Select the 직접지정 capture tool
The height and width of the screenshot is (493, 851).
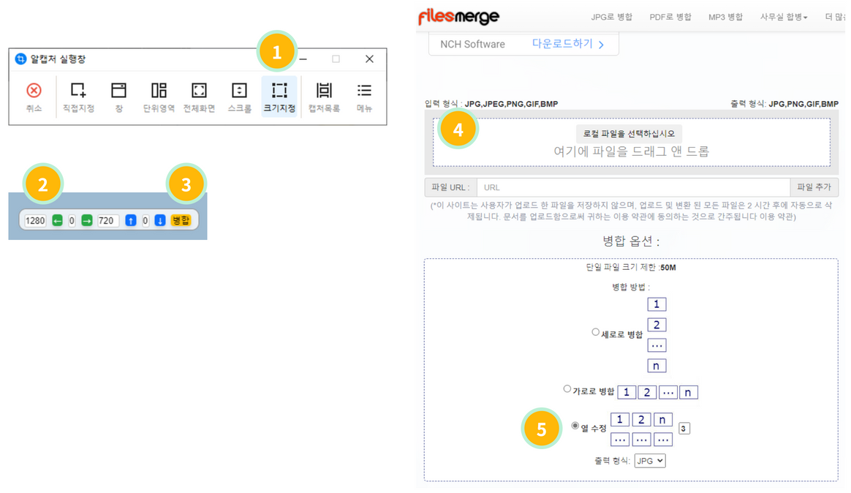[x=78, y=91]
